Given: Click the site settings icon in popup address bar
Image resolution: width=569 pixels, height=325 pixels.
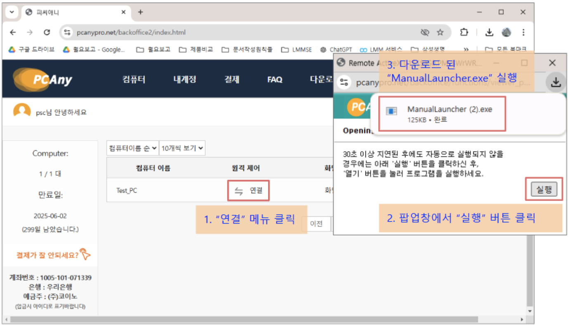Looking at the screenshot, I should point(345,82).
